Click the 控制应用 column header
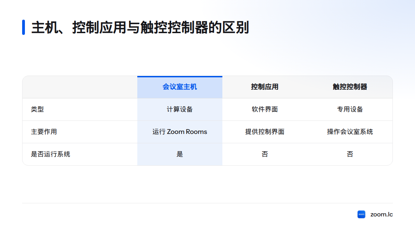This screenshot has height=233, width=415. click(x=265, y=87)
